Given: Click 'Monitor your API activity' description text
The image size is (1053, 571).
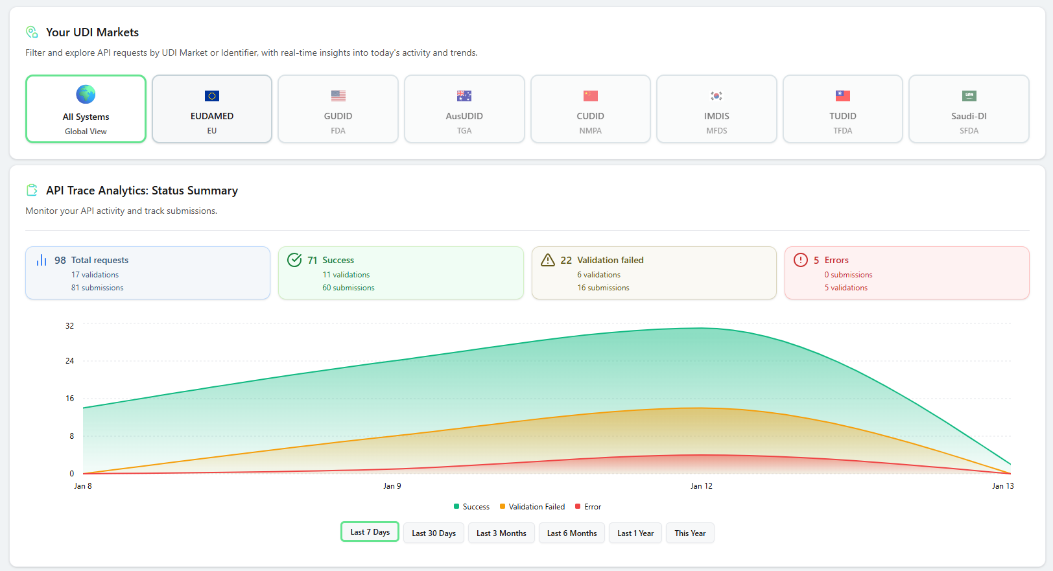Looking at the screenshot, I should click(x=121, y=211).
